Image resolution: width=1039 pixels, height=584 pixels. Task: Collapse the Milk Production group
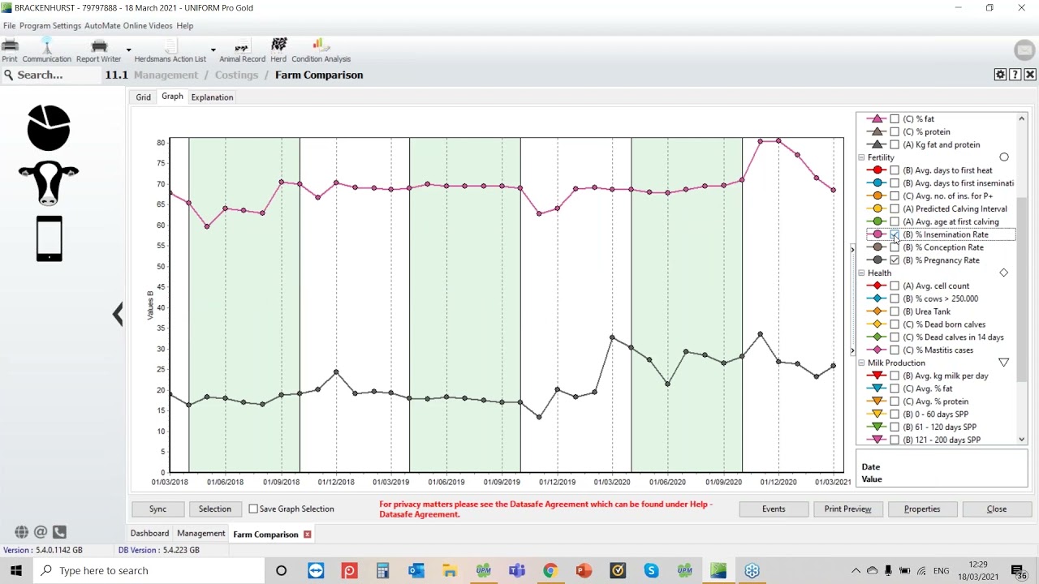pos(861,363)
